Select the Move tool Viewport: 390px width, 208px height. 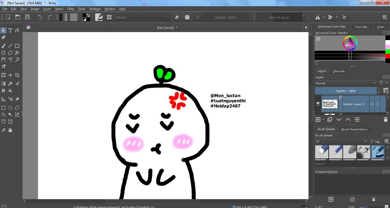pyautogui.click(x=10, y=75)
